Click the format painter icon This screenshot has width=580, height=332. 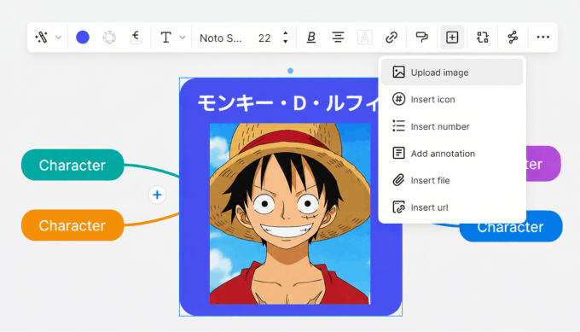coord(421,37)
